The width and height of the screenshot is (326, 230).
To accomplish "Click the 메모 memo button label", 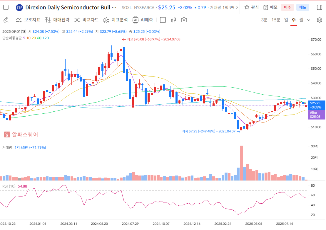I will click(x=274, y=7).
